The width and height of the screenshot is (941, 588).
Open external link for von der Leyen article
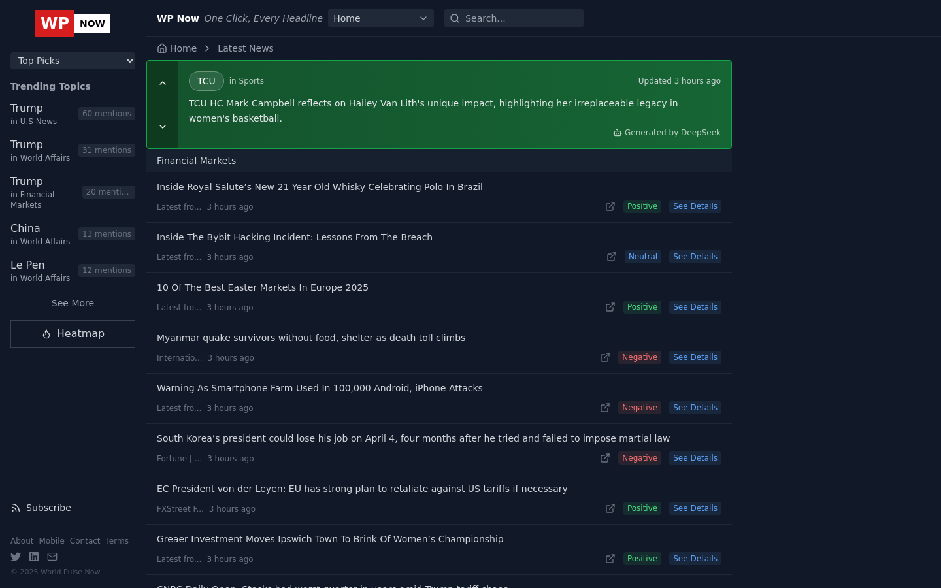pyautogui.click(x=610, y=508)
